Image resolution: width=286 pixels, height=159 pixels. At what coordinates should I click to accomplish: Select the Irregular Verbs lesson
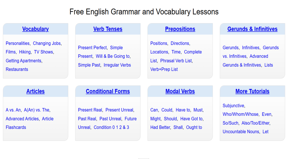pyautogui.click(x=117, y=65)
